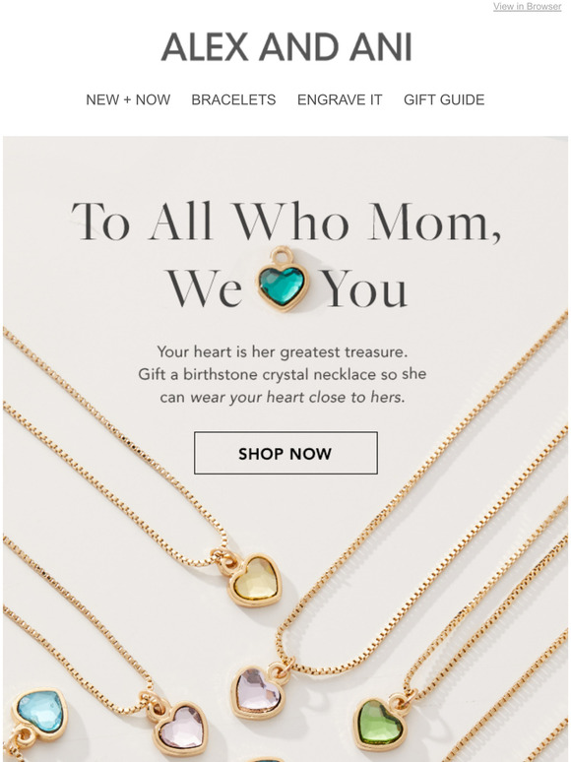
Task: Open the GIFT GUIDE section
Action: point(444,99)
